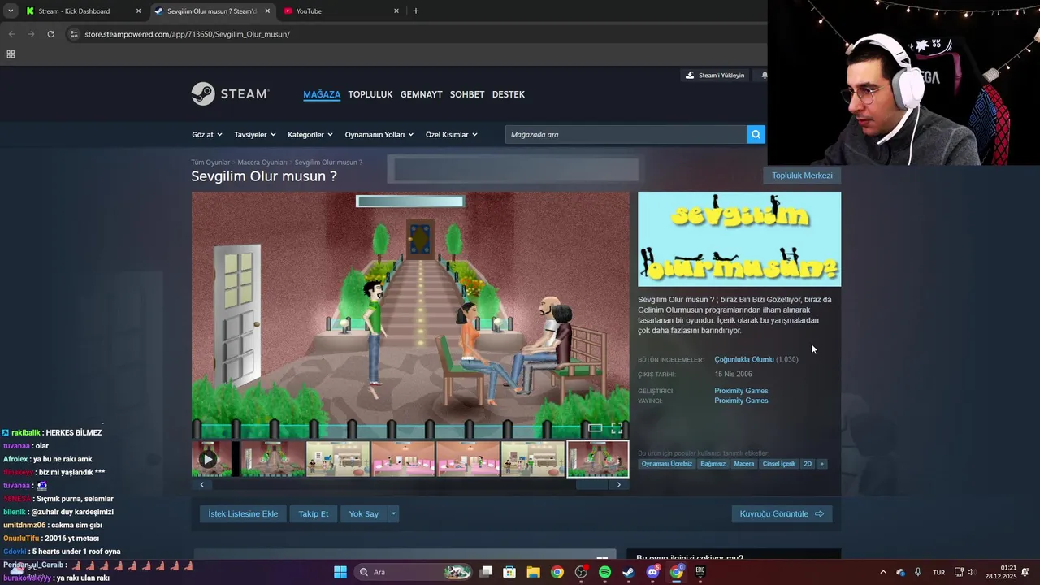The width and height of the screenshot is (1040, 585).
Task: View site information icon in the address bar
Action: pos(74,34)
